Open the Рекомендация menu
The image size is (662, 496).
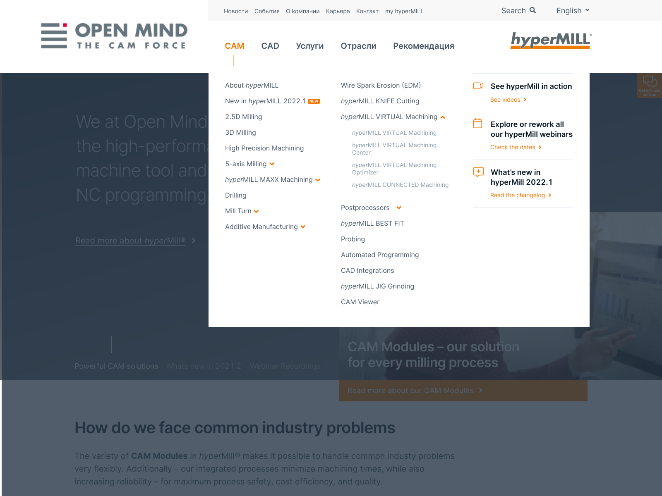pyautogui.click(x=424, y=46)
